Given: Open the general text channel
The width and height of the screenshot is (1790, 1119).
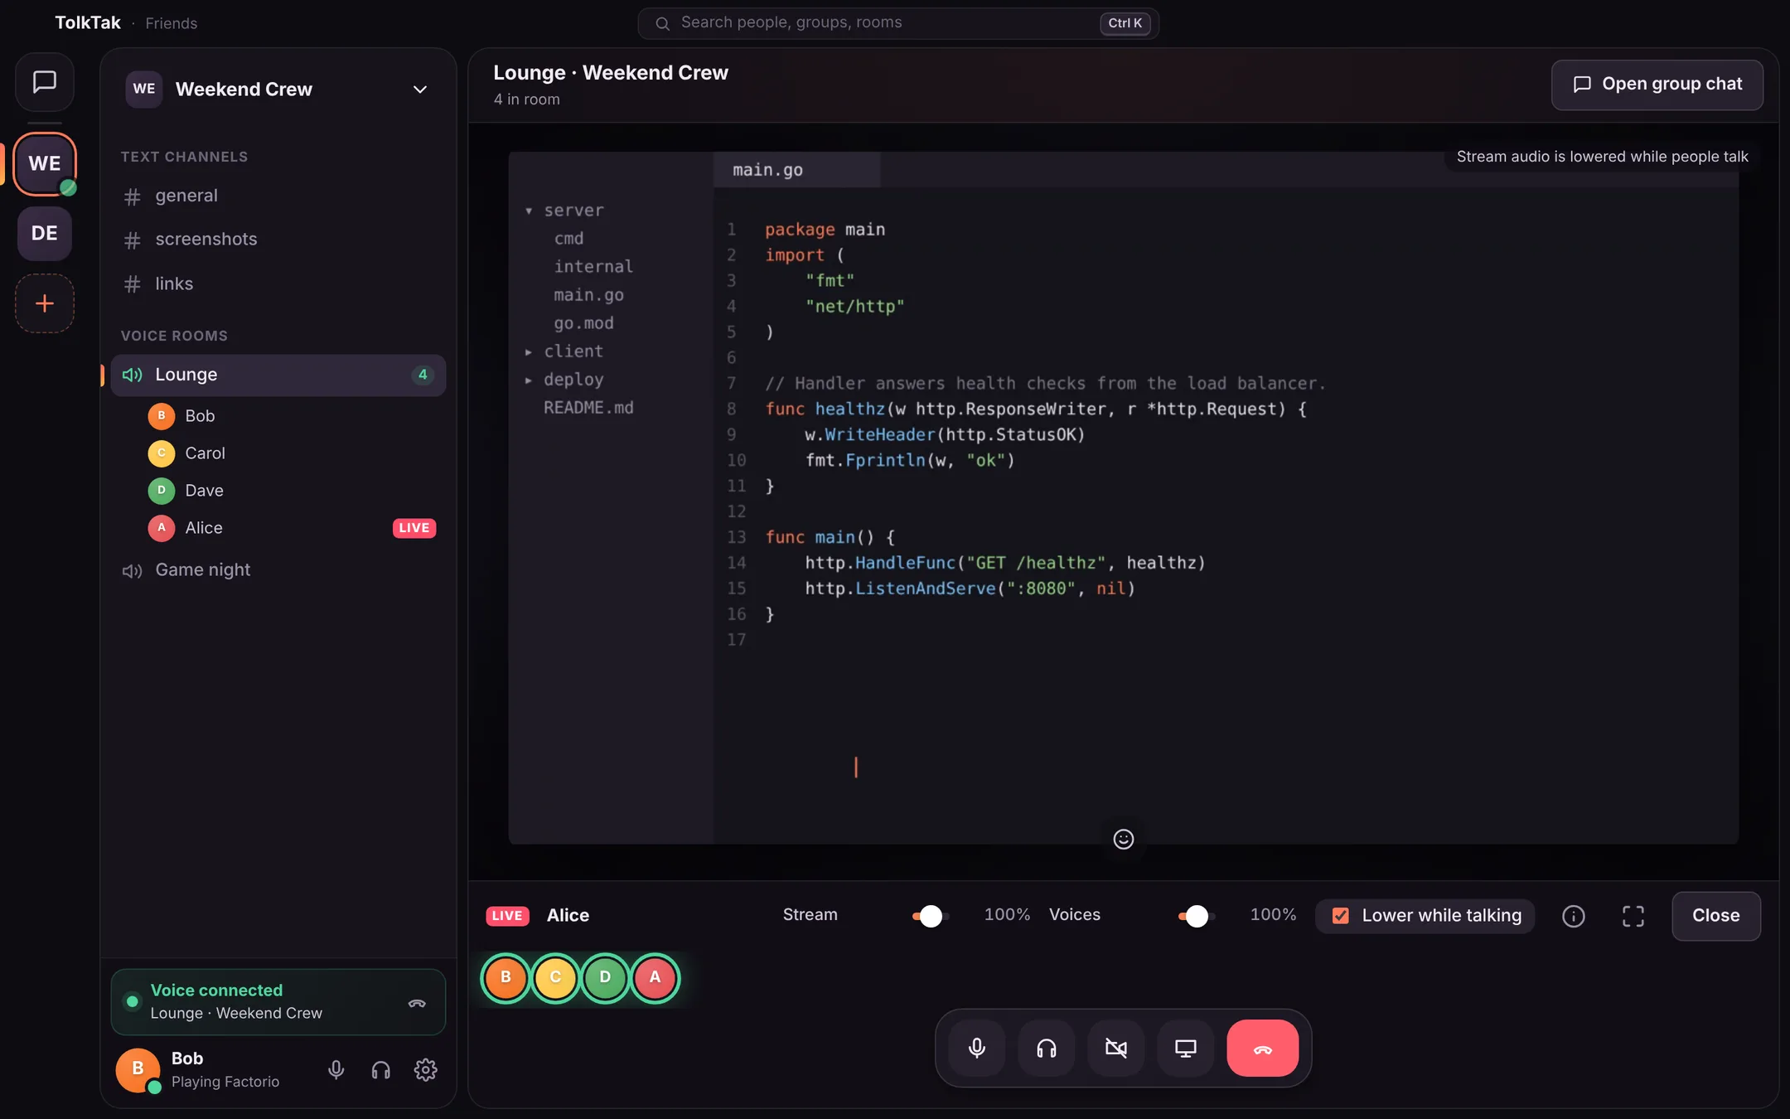Looking at the screenshot, I should 278,196.
